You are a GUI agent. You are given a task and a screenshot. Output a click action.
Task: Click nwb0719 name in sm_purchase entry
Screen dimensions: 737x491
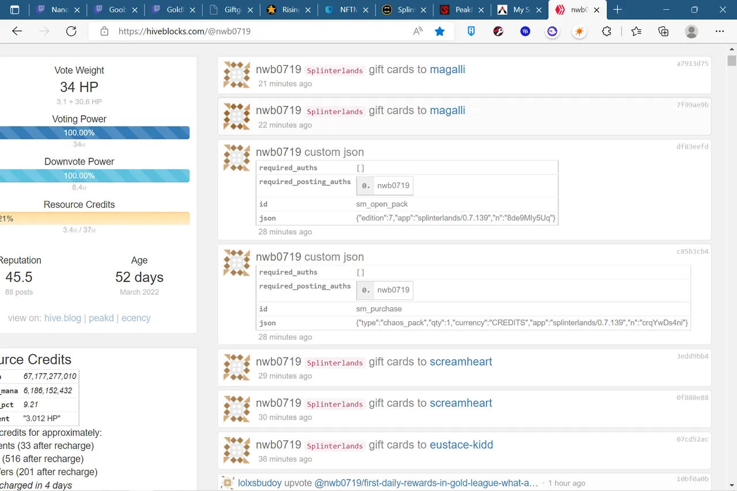(x=279, y=257)
